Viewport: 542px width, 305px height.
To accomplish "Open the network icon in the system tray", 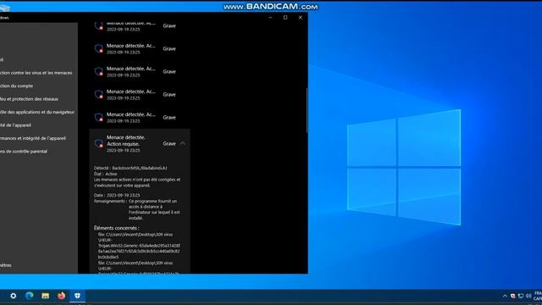I will point(521,296).
